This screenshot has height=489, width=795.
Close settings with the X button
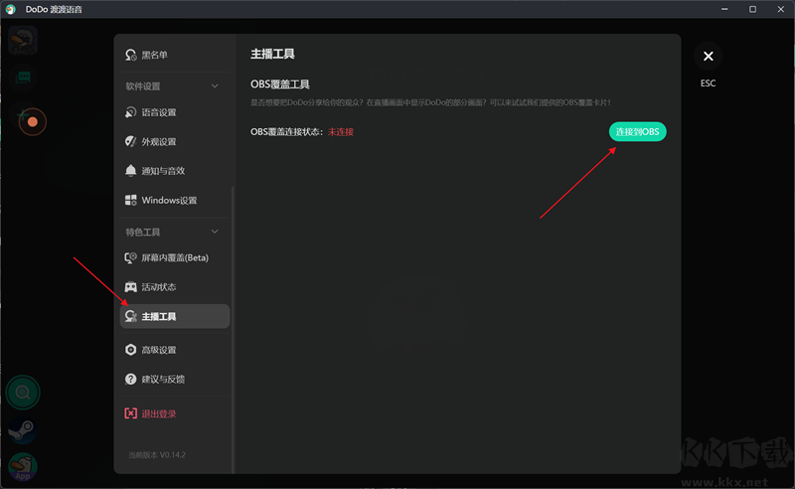[x=708, y=57]
